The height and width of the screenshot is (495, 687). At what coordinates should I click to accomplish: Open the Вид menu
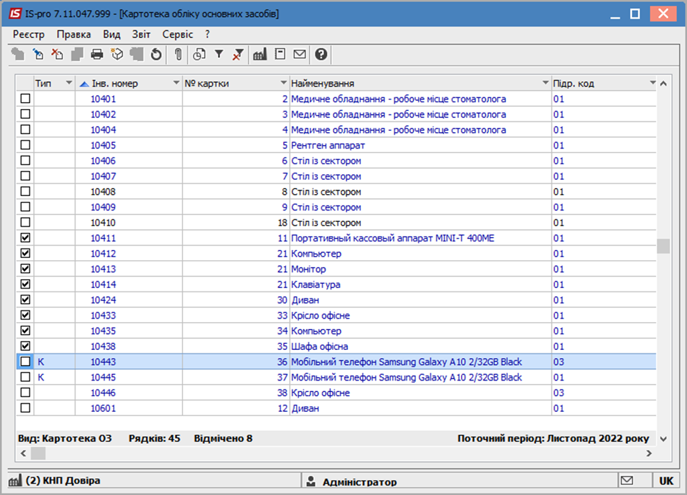point(112,34)
